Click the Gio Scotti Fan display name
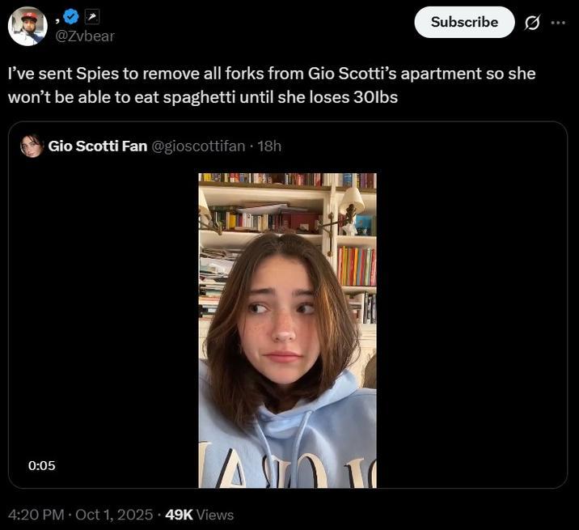The image size is (579, 530). (98, 146)
